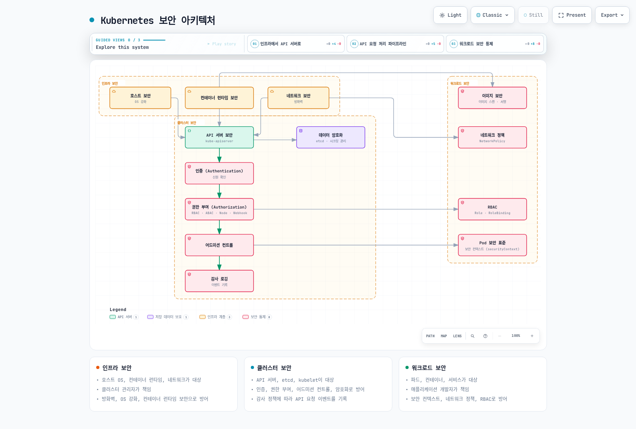Click cloud icon on 네트워크 보안 node
636x429 pixels.
[272, 91]
